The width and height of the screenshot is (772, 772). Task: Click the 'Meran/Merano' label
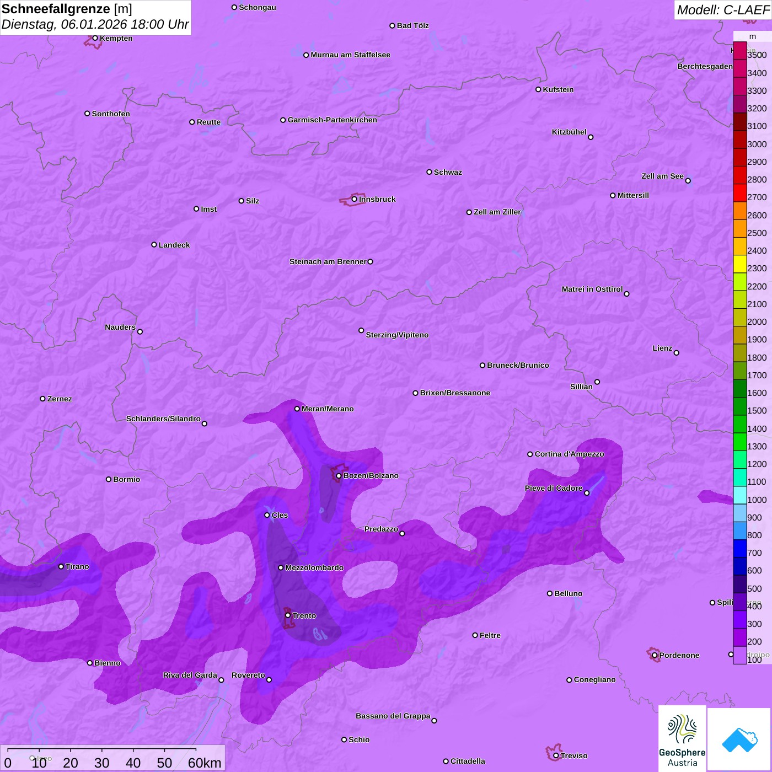click(x=328, y=409)
